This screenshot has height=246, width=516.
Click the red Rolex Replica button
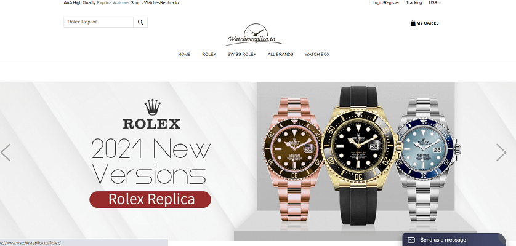click(150, 199)
